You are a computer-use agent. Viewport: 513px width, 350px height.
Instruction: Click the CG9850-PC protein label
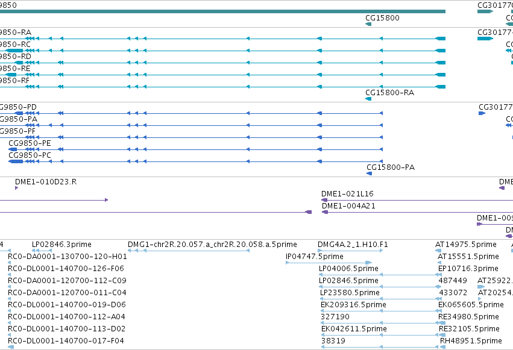tap(30, 155)
